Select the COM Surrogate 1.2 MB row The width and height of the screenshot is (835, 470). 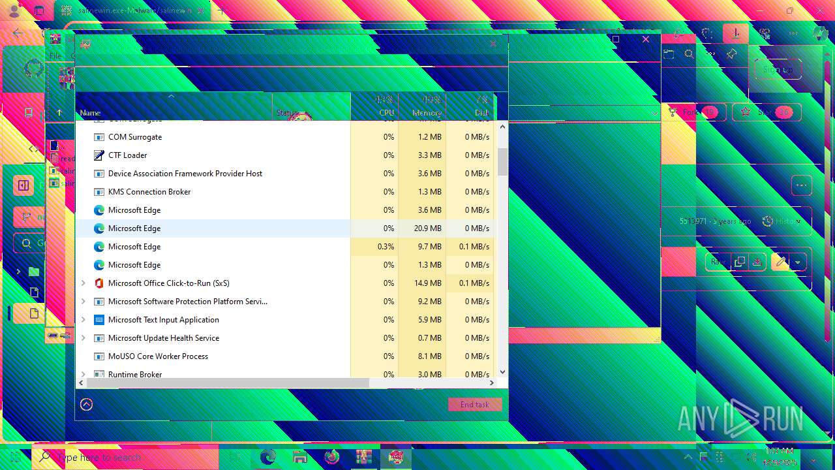pos(286,137)
